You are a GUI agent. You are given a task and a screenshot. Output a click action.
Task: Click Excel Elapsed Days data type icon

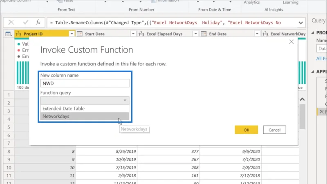click(x=141, y=34)
